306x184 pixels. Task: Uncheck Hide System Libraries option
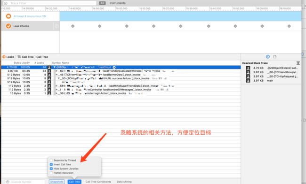[51, 169]
